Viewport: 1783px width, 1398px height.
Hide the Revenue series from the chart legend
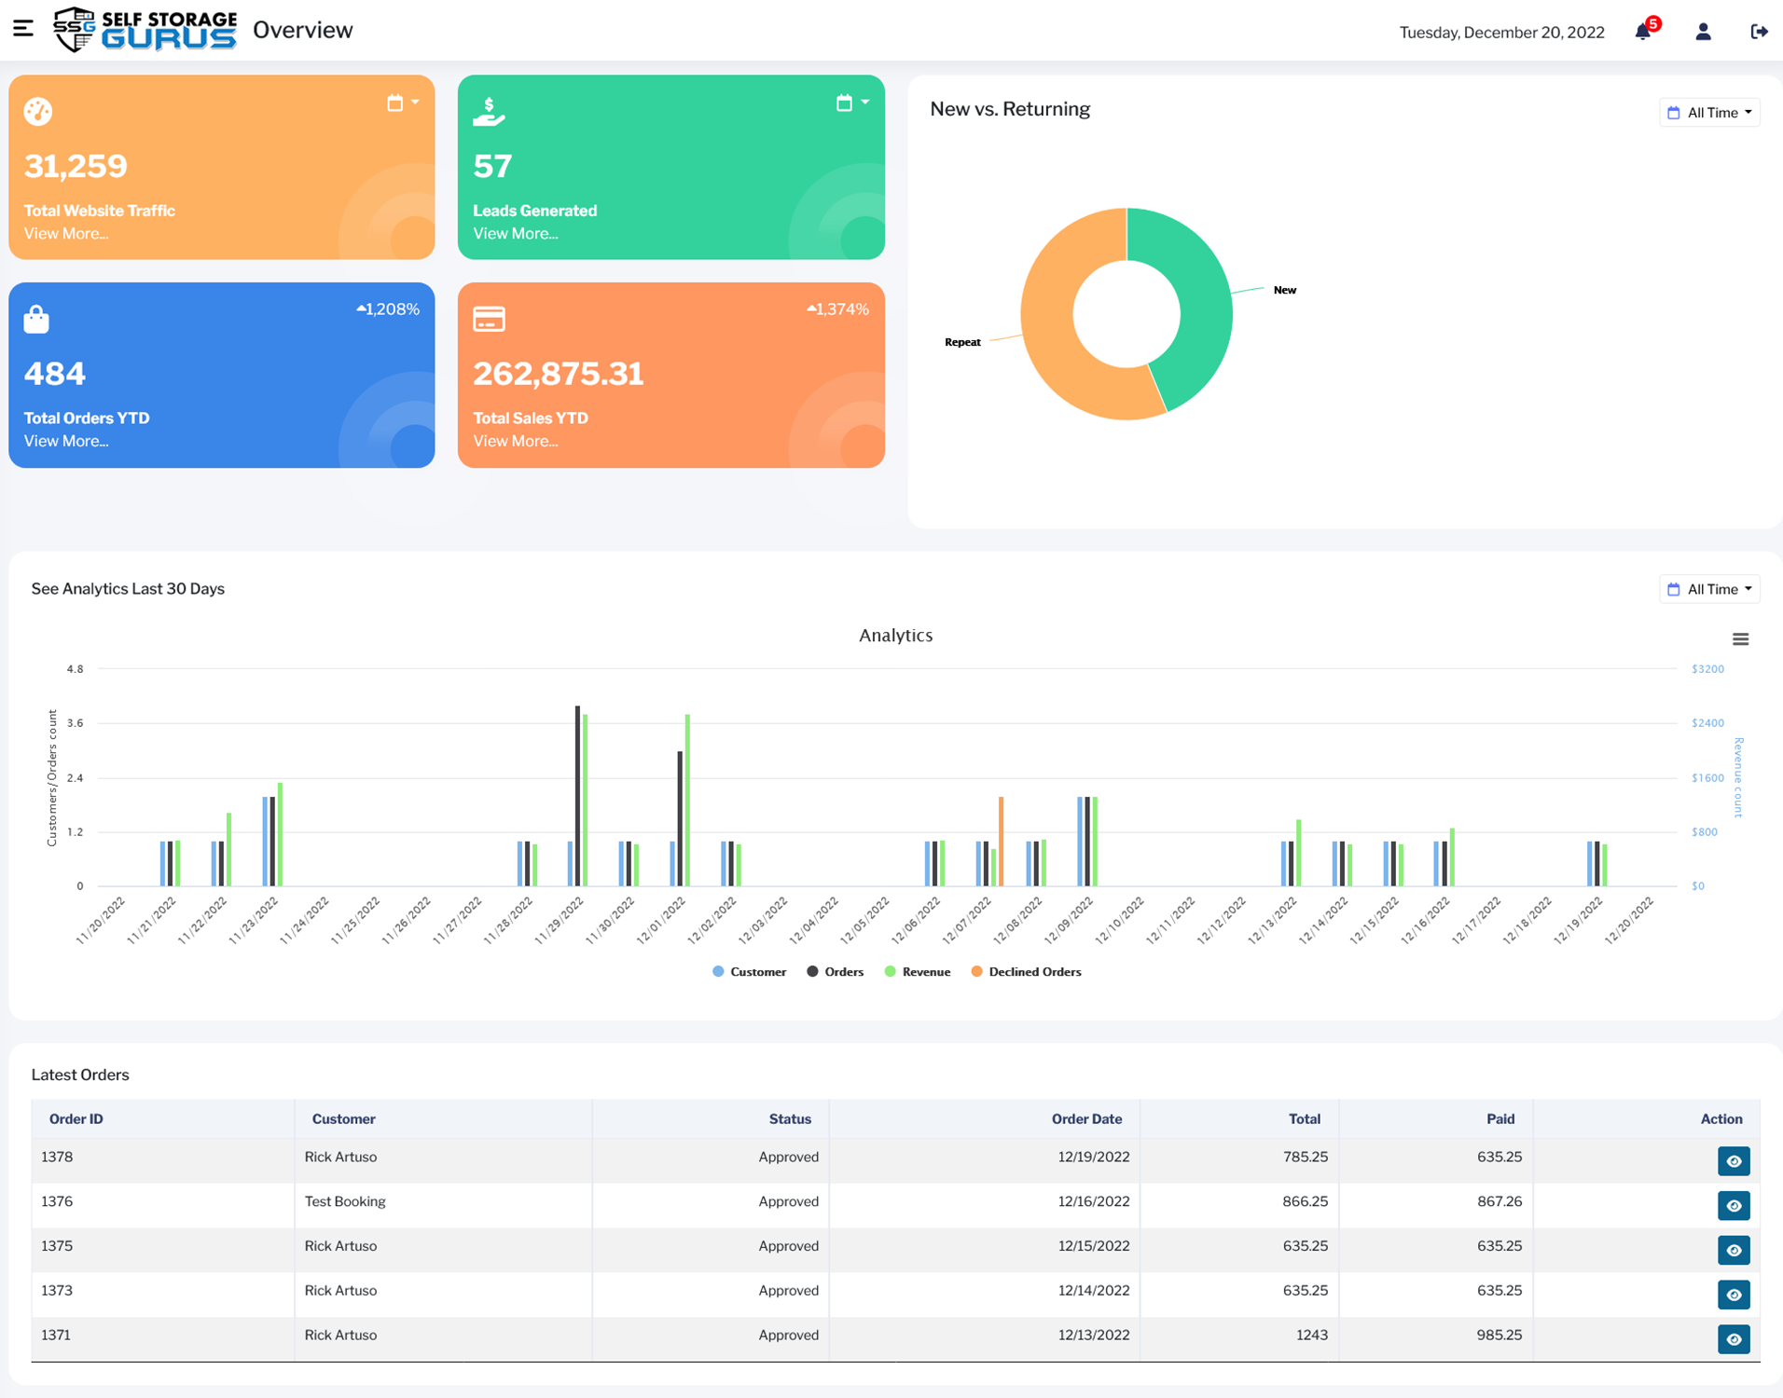918,971
